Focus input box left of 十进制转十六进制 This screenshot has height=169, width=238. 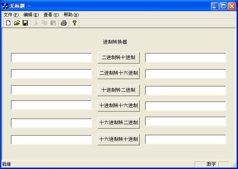tap(51, 105)
